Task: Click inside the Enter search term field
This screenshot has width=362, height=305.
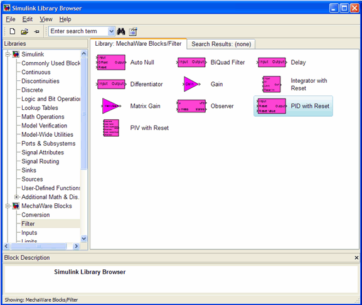Action: coord(78,31)
